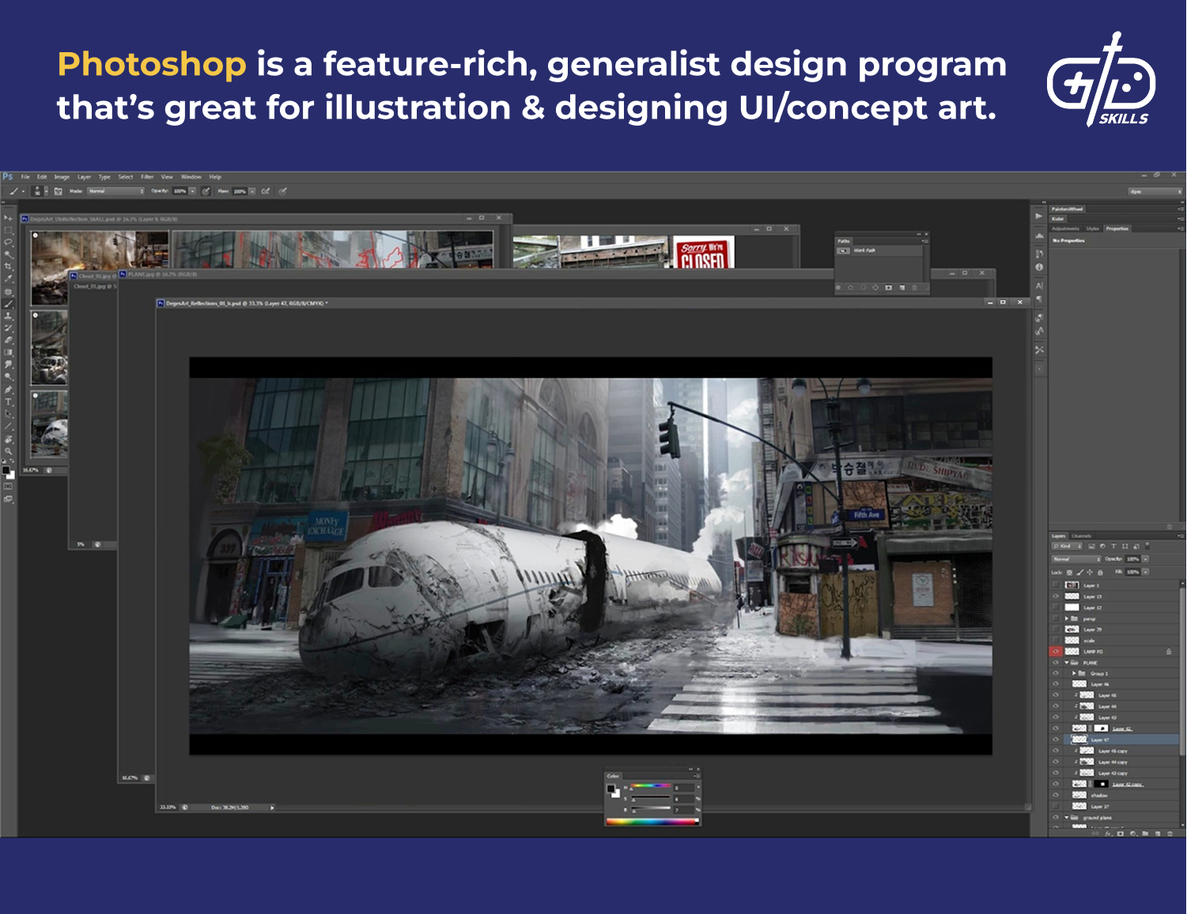Select the Magic Wand tool

click(x=8, y=254)
